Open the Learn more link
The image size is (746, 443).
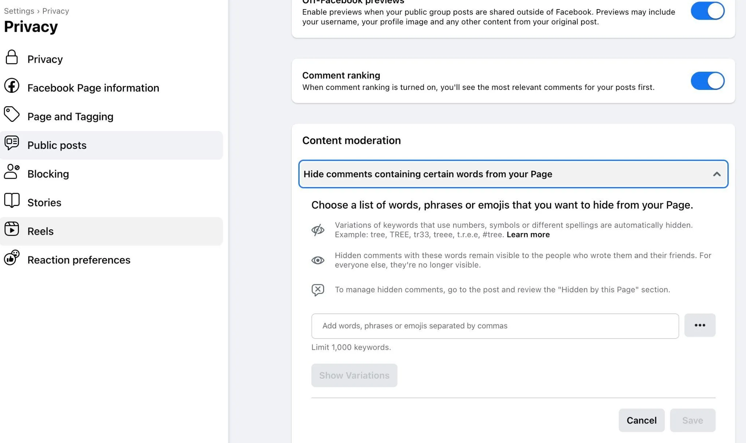(528, 235)
